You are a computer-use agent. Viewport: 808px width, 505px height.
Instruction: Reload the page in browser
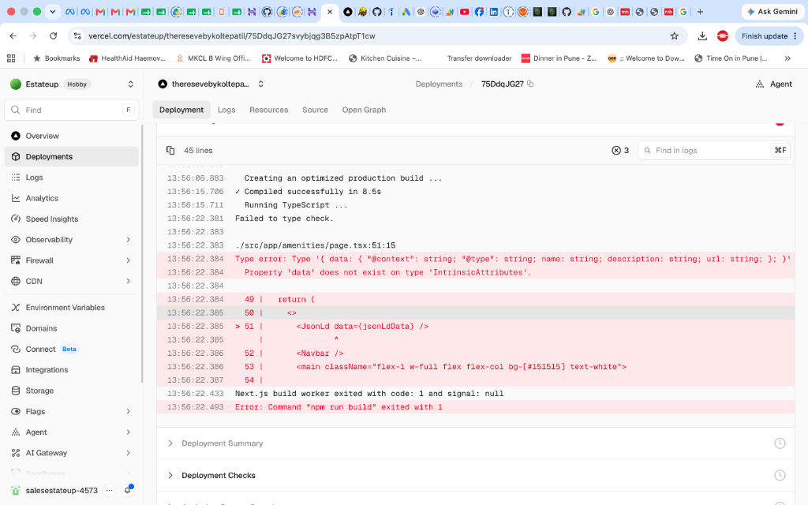click(x=53, y=36)
